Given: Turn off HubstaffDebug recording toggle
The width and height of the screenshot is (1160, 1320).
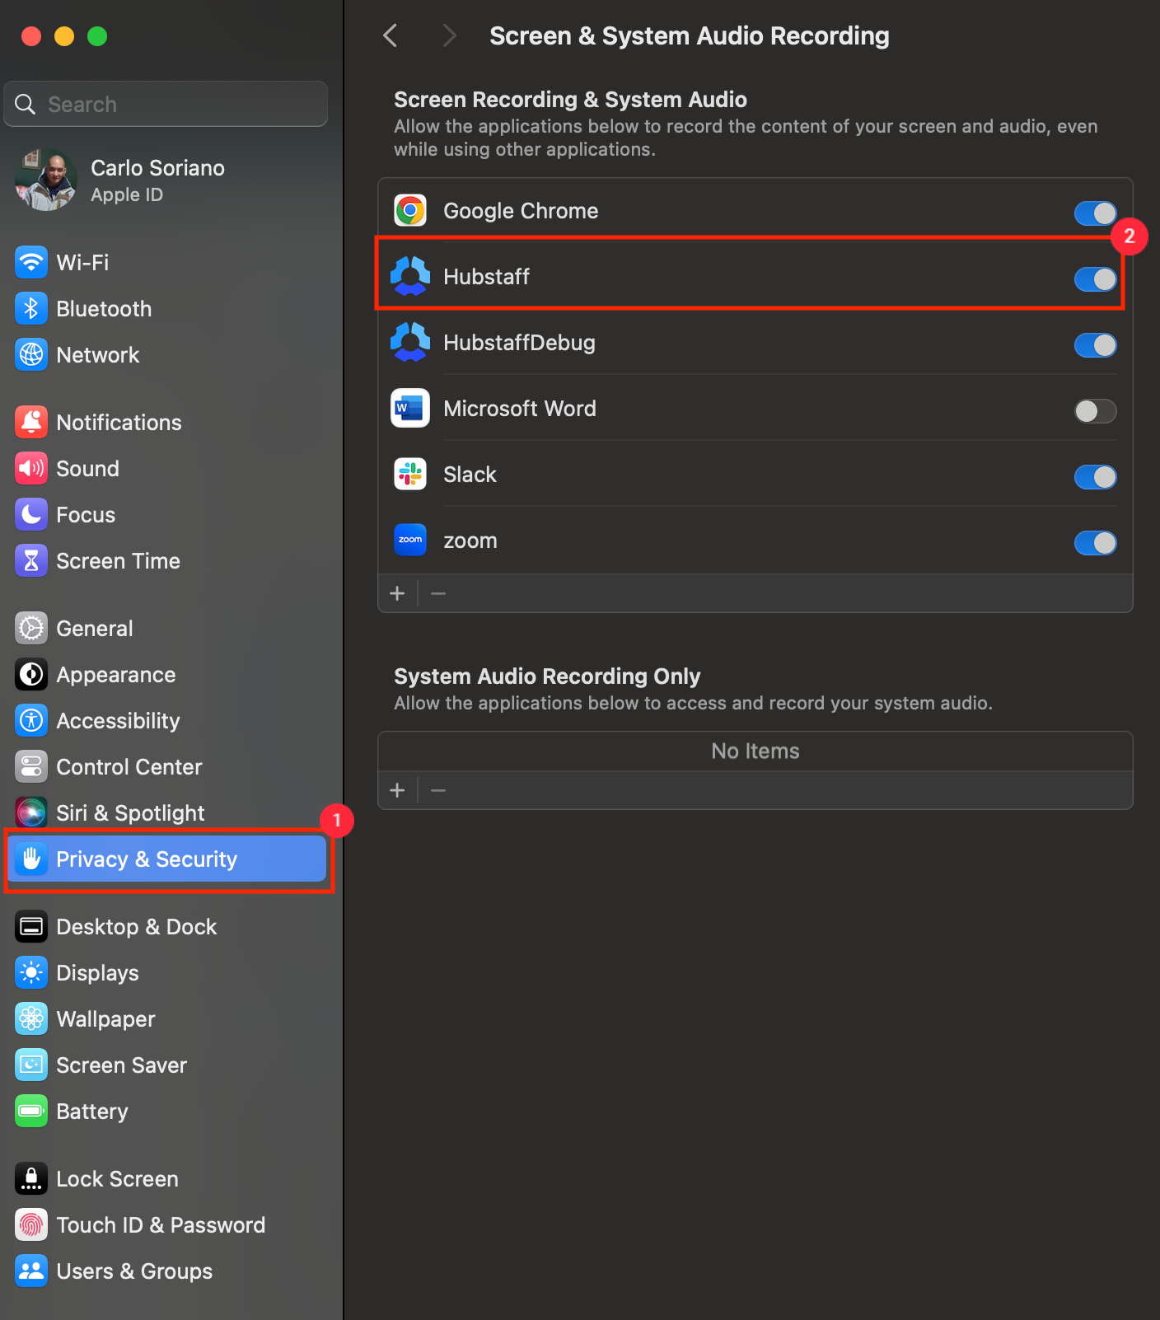Looking at the screenshot, I should tap(1096, 345).
